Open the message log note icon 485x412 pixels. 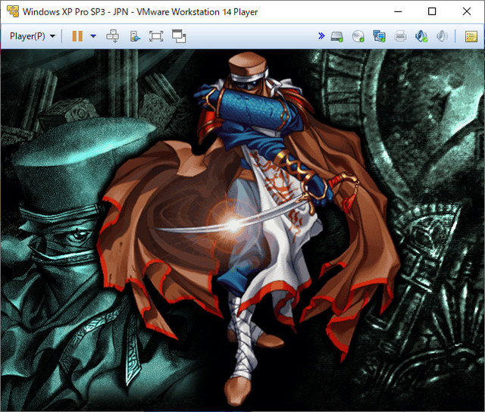coord(471,36)
